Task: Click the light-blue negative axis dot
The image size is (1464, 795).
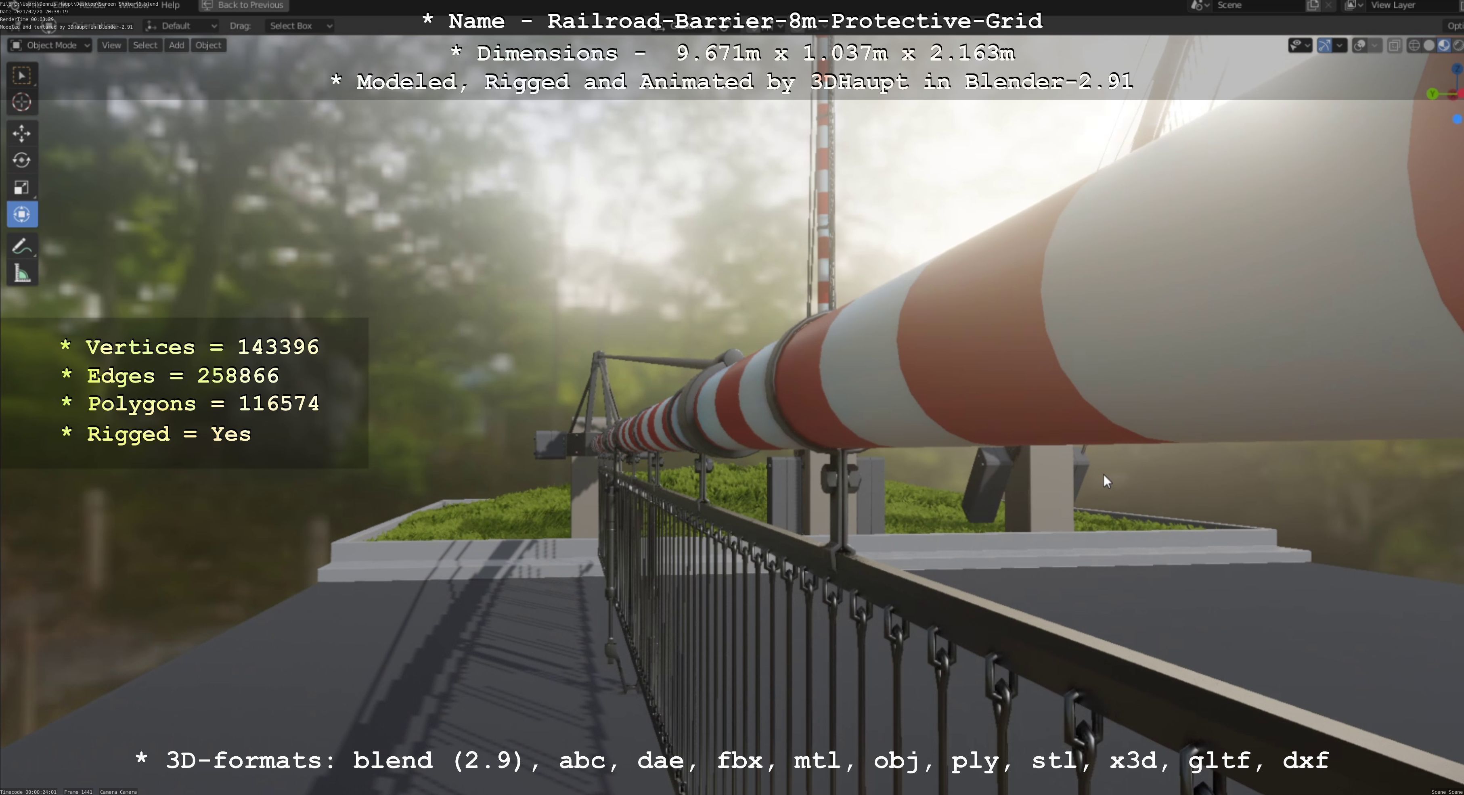Action: [1457, 119]
